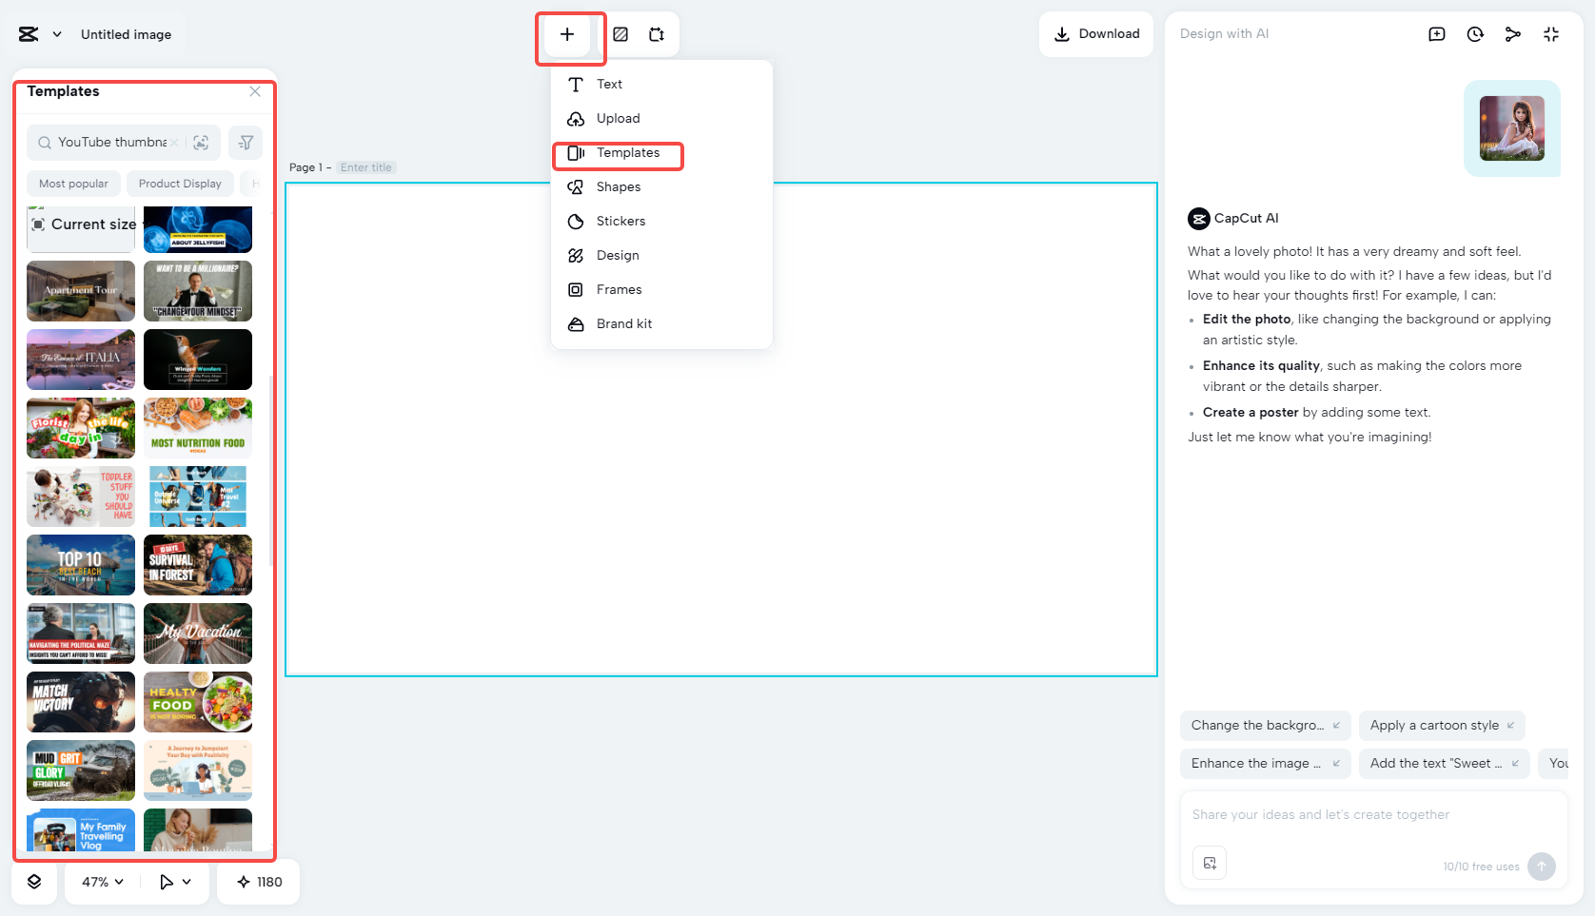Click the "Apply a cartoon style" suggestion
Viewport: 1595px width, 916px height.
[1441, 725]
